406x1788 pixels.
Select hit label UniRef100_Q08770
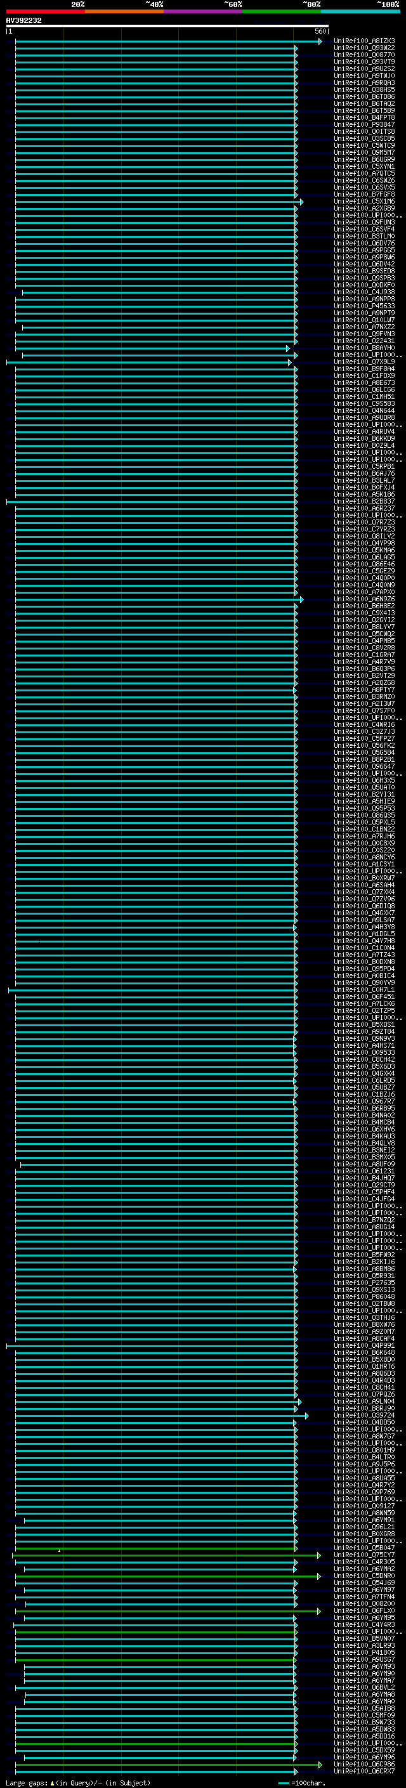coord(364,55)
